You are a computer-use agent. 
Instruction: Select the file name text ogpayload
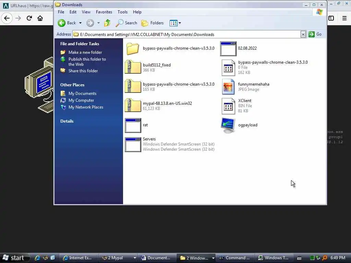click(x=248, y=125)
